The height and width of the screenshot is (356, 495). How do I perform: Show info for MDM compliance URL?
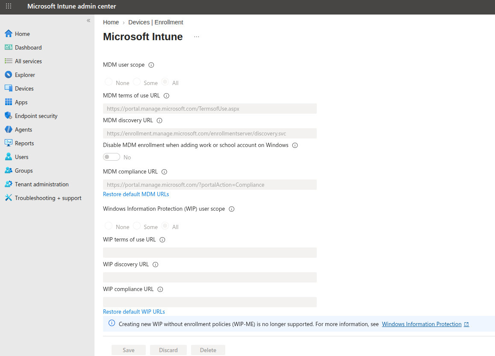164,172
